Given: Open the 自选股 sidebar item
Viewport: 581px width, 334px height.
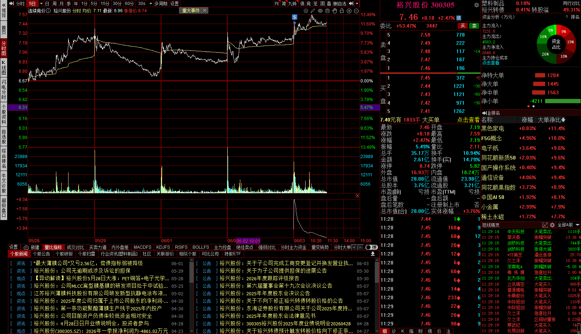Looking at the screenshot, I should pos(4,137).
